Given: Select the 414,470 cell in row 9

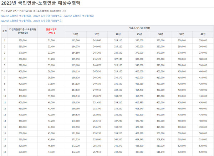Looking at the screenshot, I should coord(139,90).
